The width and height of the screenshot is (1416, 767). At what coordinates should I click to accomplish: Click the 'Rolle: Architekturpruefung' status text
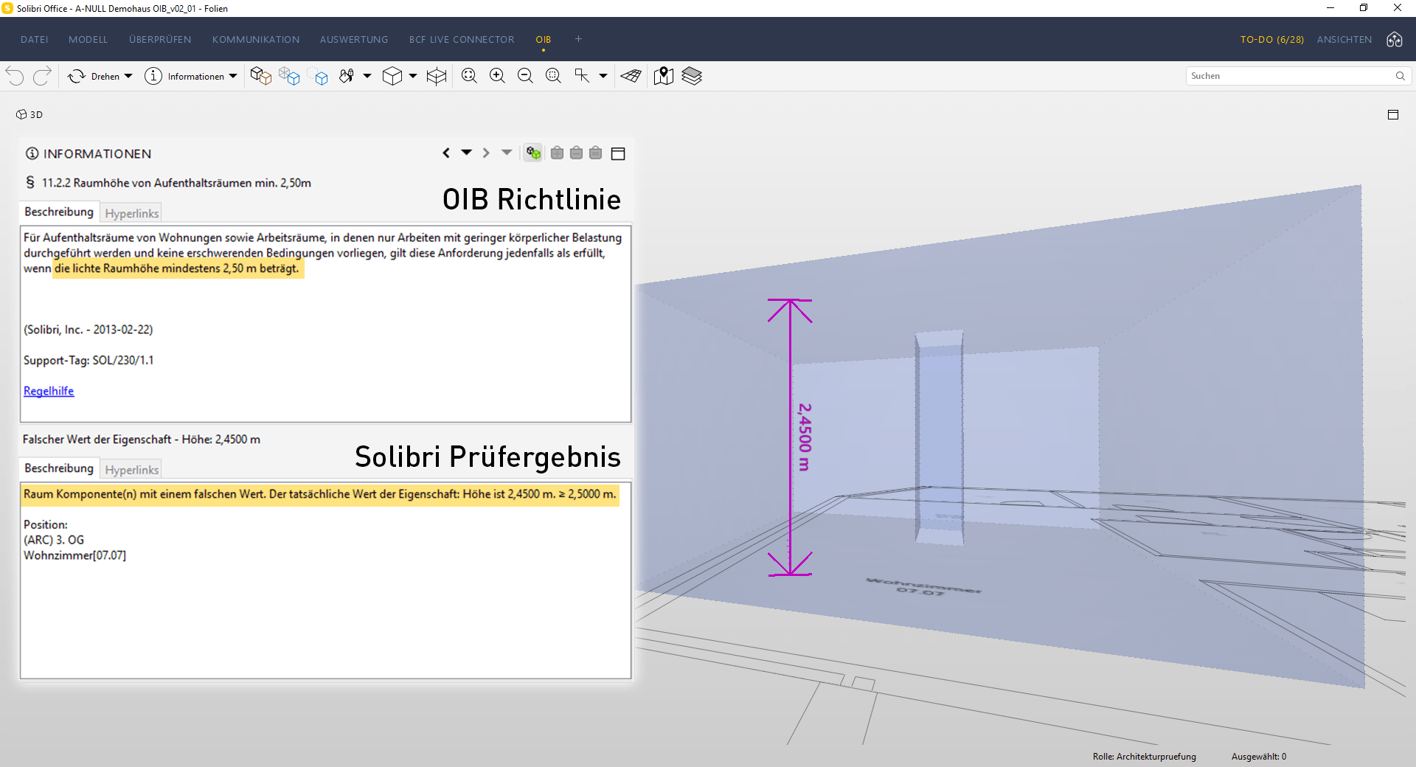(x=1145, y=757)
